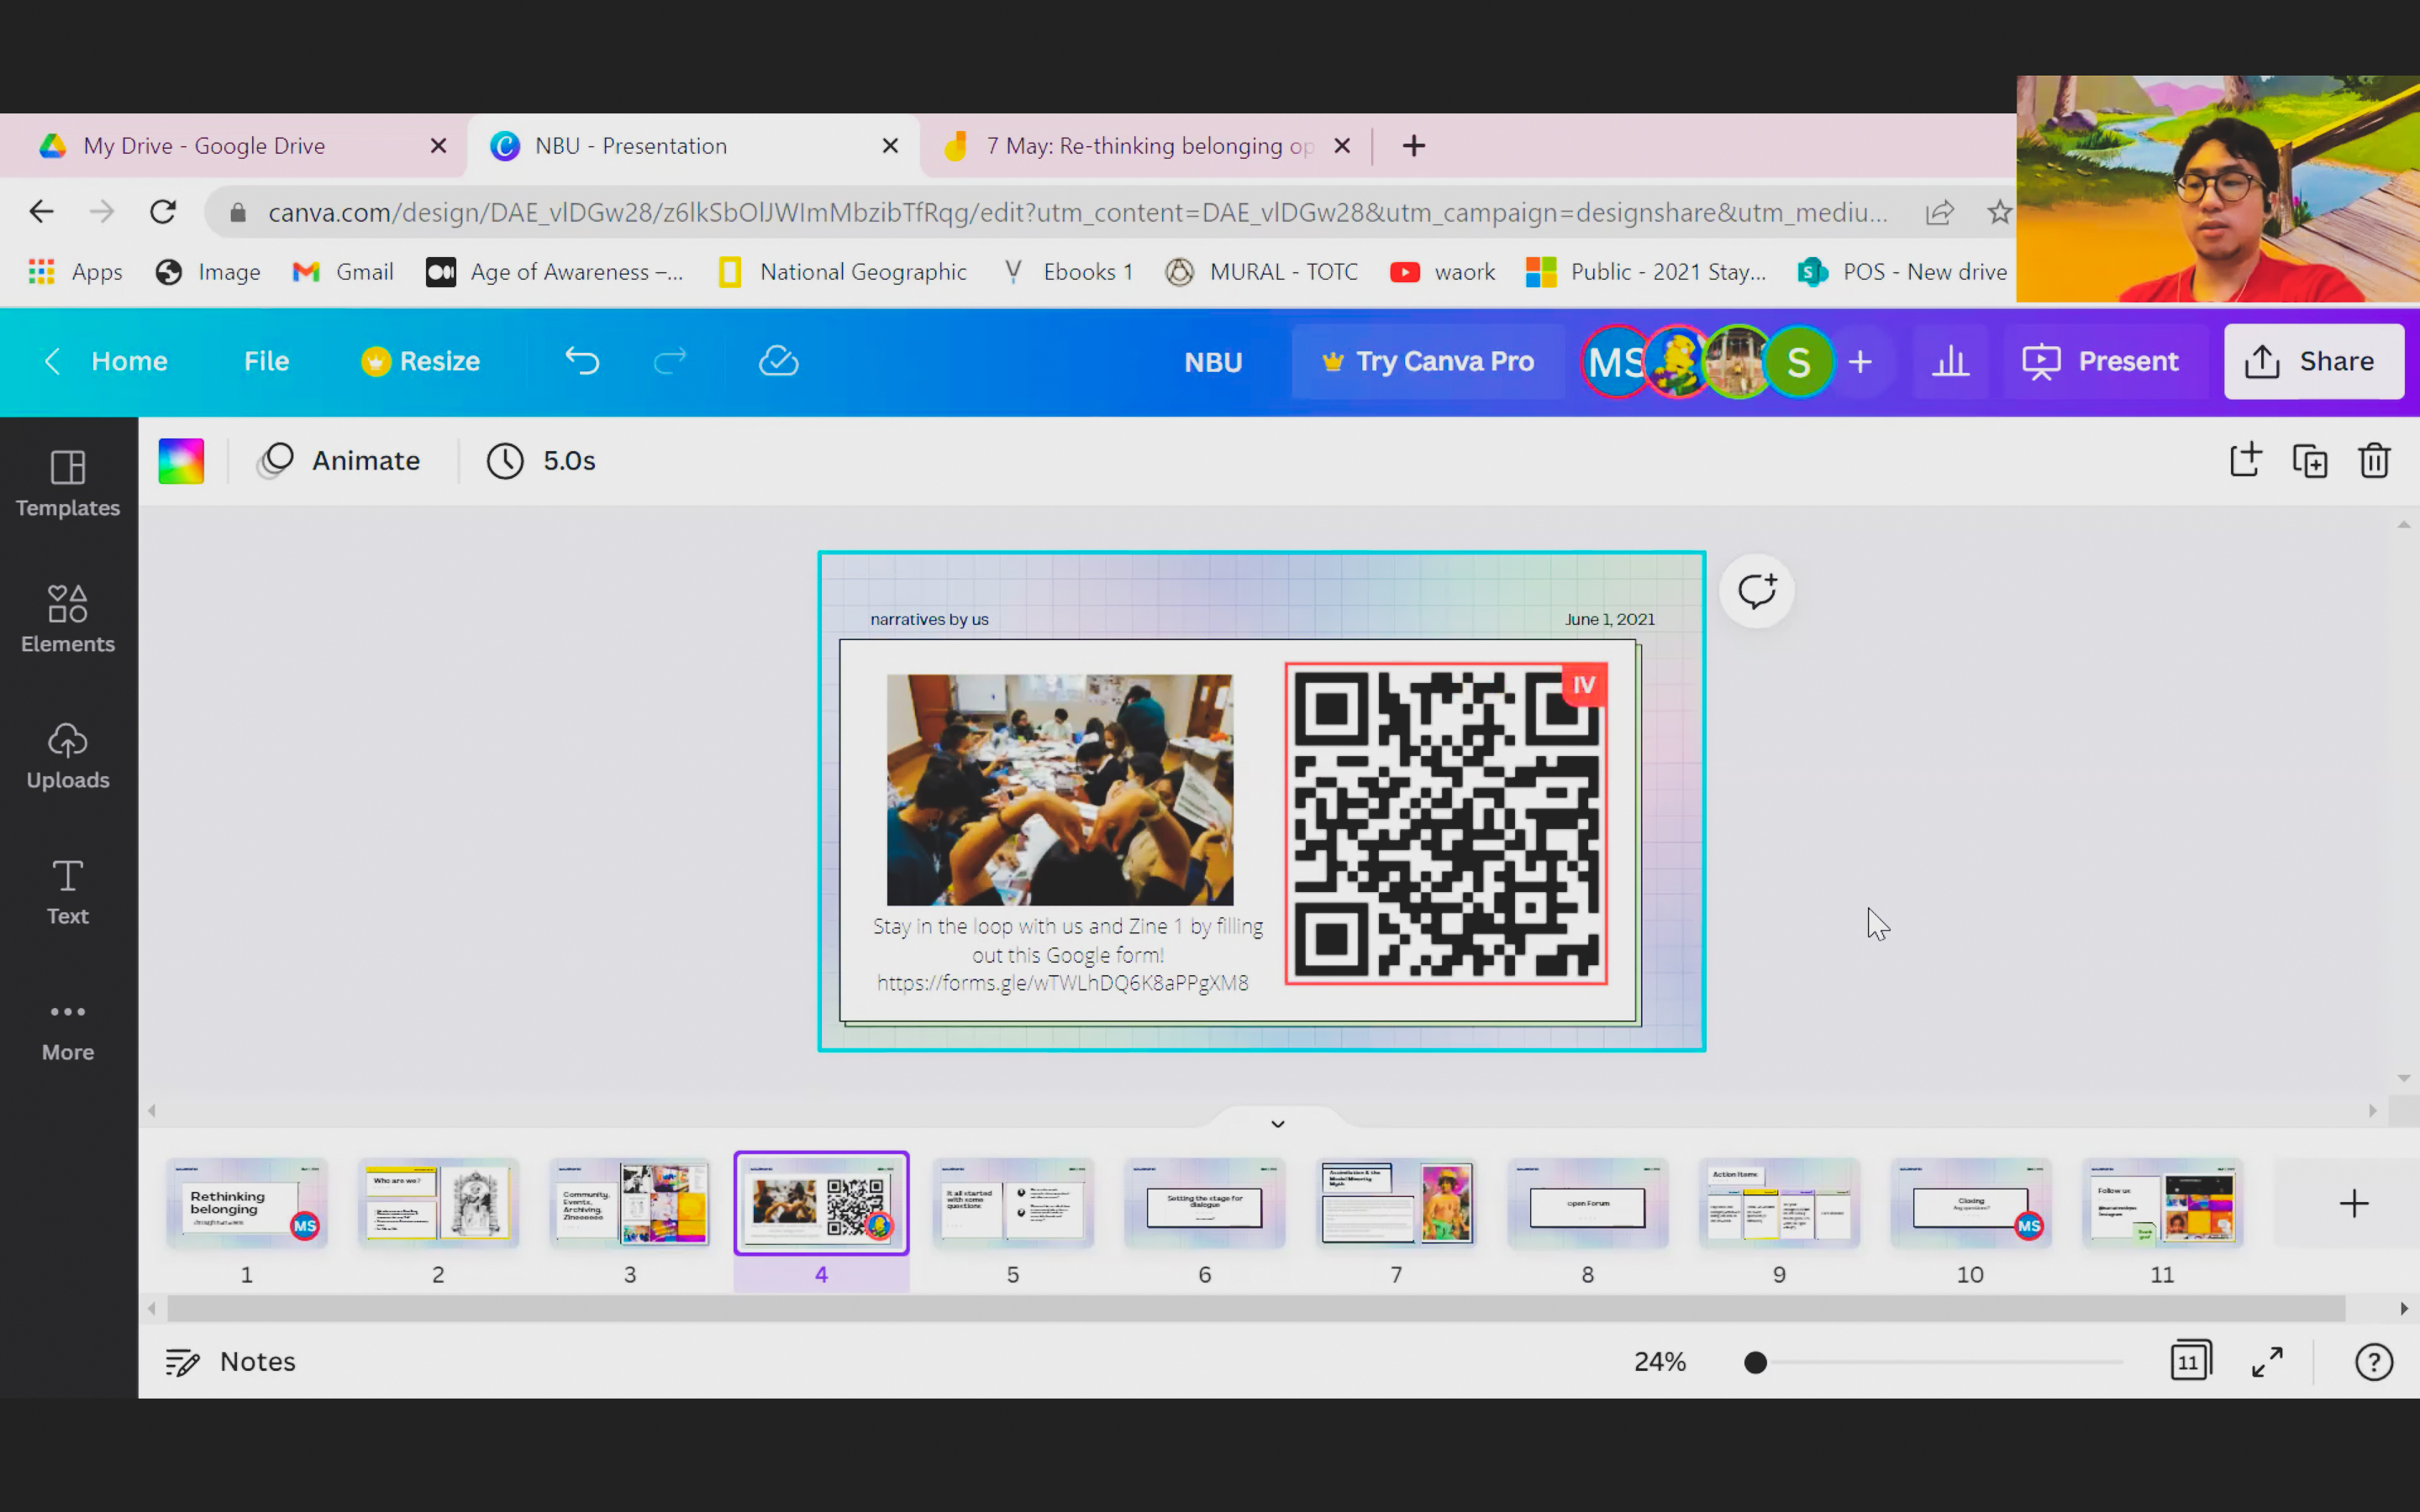This screenshot has width=2420, height=1512.
Task: Click the cloud save status icon
Action: 778,361
